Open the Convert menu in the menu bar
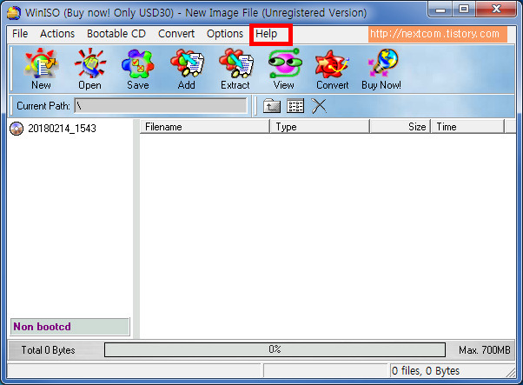This screenshot has height=385, width=523. tap(176, 34)
